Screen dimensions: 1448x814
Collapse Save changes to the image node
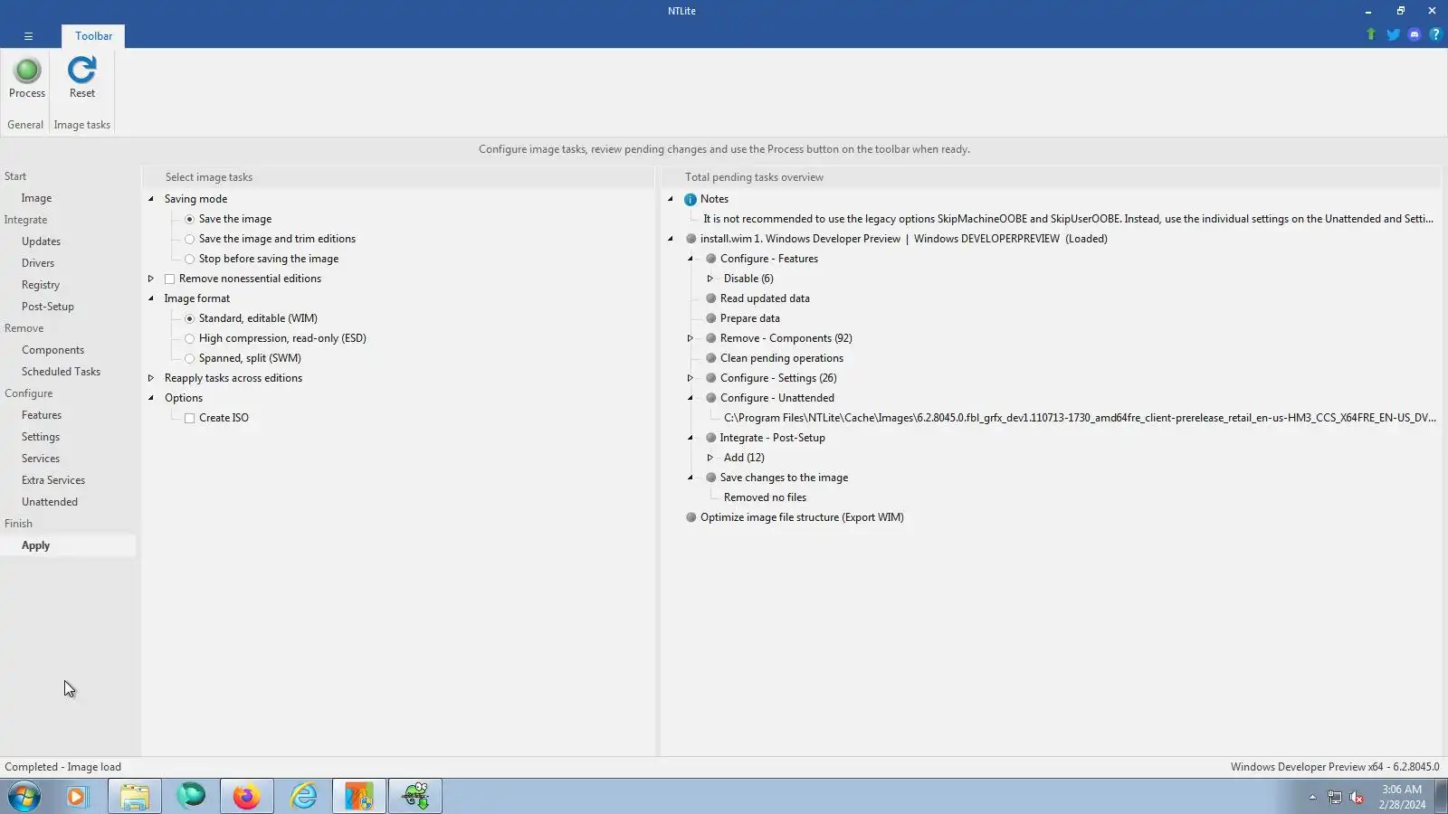(x=691, y=478)
